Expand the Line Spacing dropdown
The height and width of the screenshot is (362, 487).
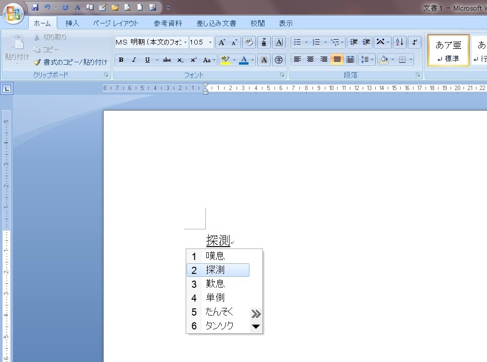coord(373,59)
